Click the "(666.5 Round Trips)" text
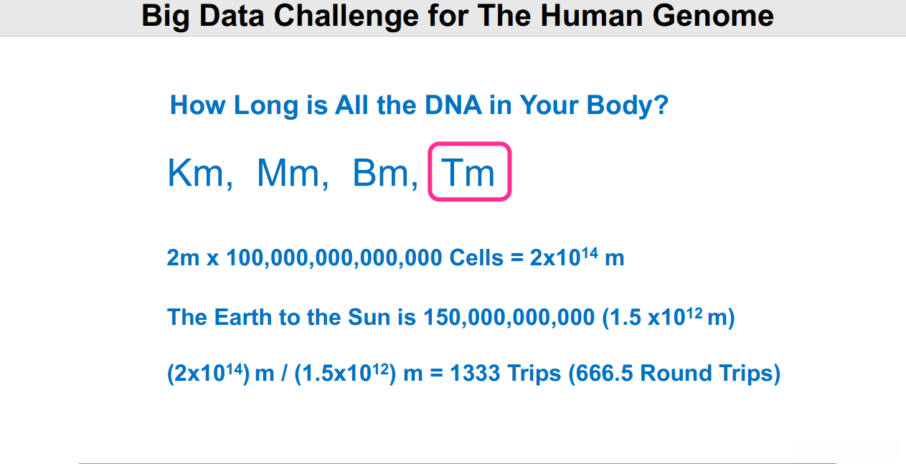The image size is (906, 464). [674, 374]
